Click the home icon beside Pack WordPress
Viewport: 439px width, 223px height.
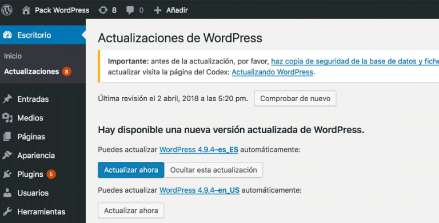(26, 10)
